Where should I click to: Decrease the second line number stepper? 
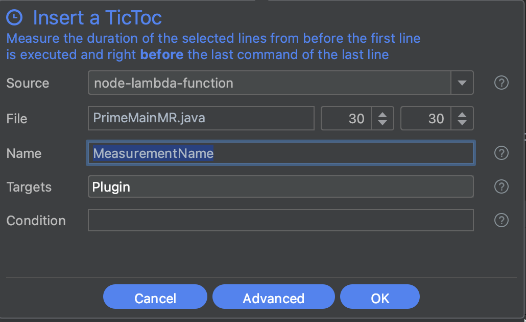click(462, 123)
